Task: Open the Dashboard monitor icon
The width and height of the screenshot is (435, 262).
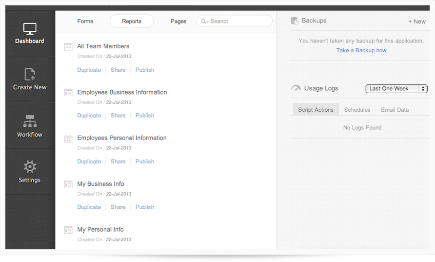Action: pyautogui.click(x=30, y=29)
